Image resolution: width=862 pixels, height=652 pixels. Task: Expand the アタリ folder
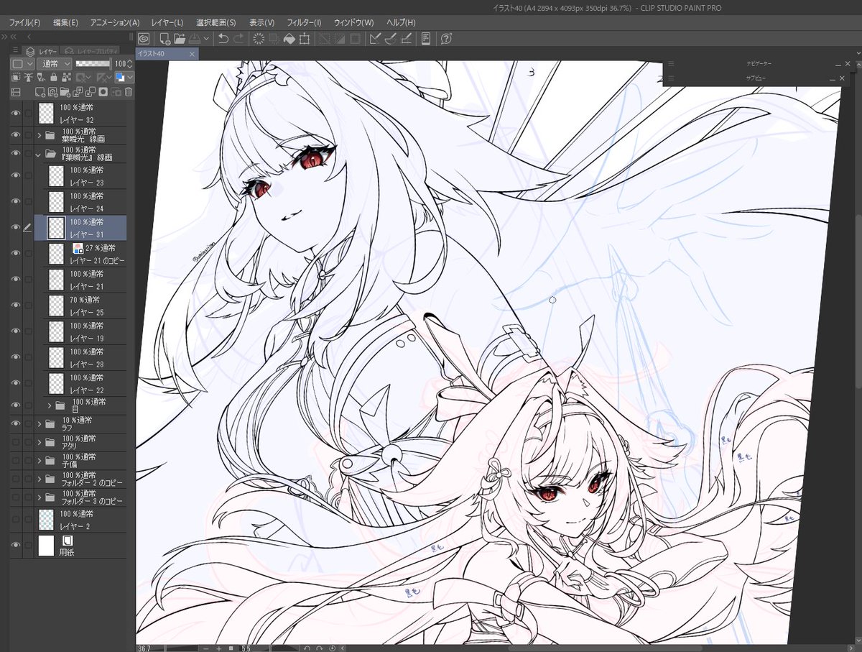(39, 442)
